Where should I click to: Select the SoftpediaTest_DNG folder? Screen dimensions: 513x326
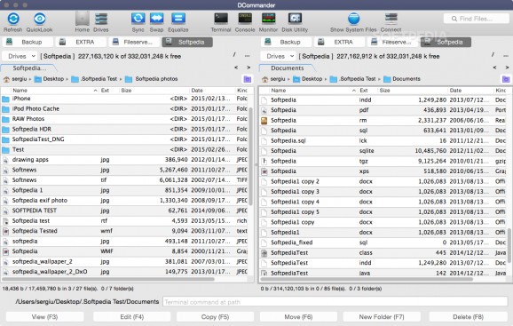pyautogui.click(x=124, y=139)
